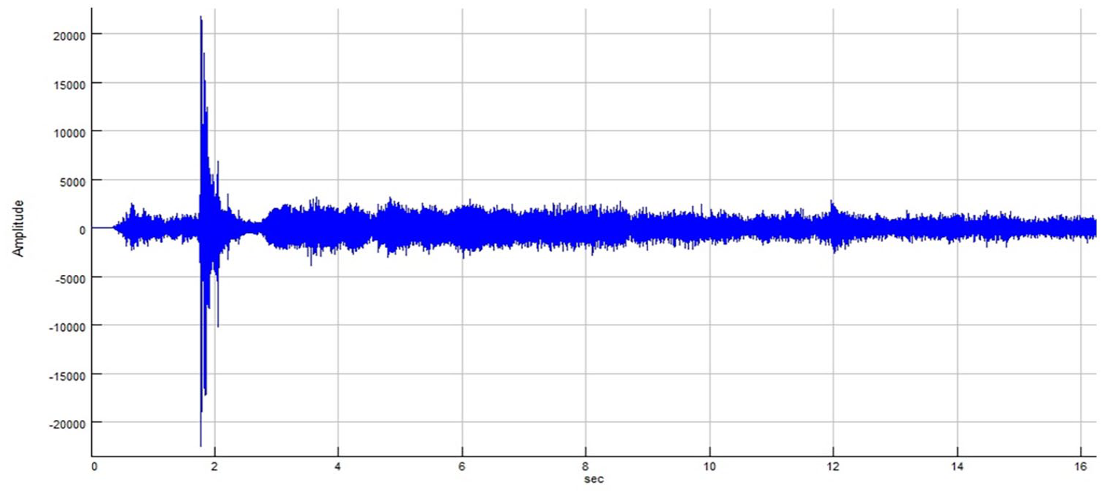Select the 6 second tick label

[461, 467]
